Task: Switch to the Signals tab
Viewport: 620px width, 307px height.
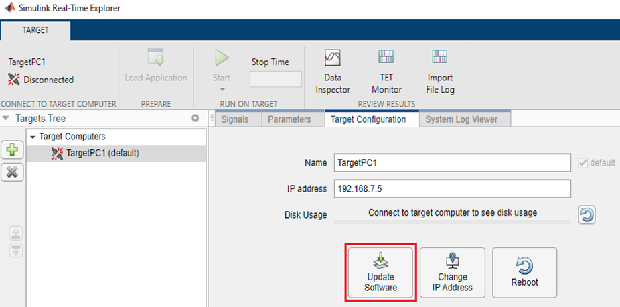Action: pos(234,119)
